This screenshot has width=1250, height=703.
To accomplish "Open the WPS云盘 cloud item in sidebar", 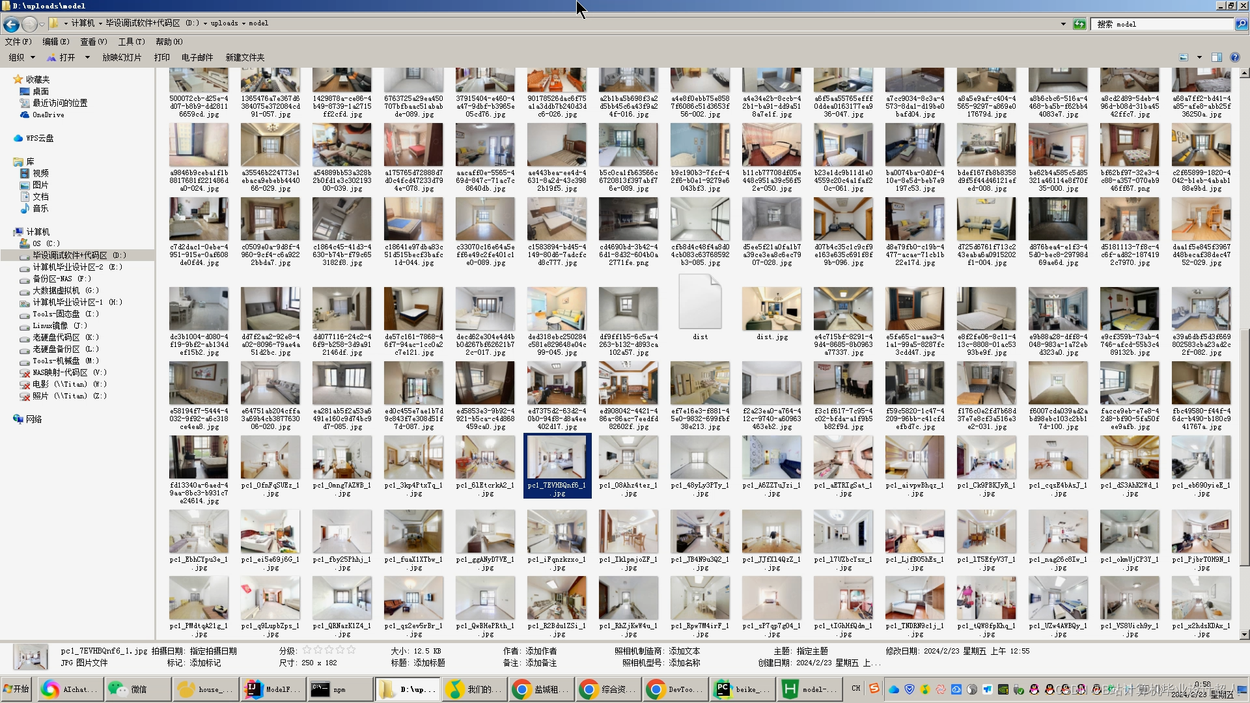I will pos(39,138).
